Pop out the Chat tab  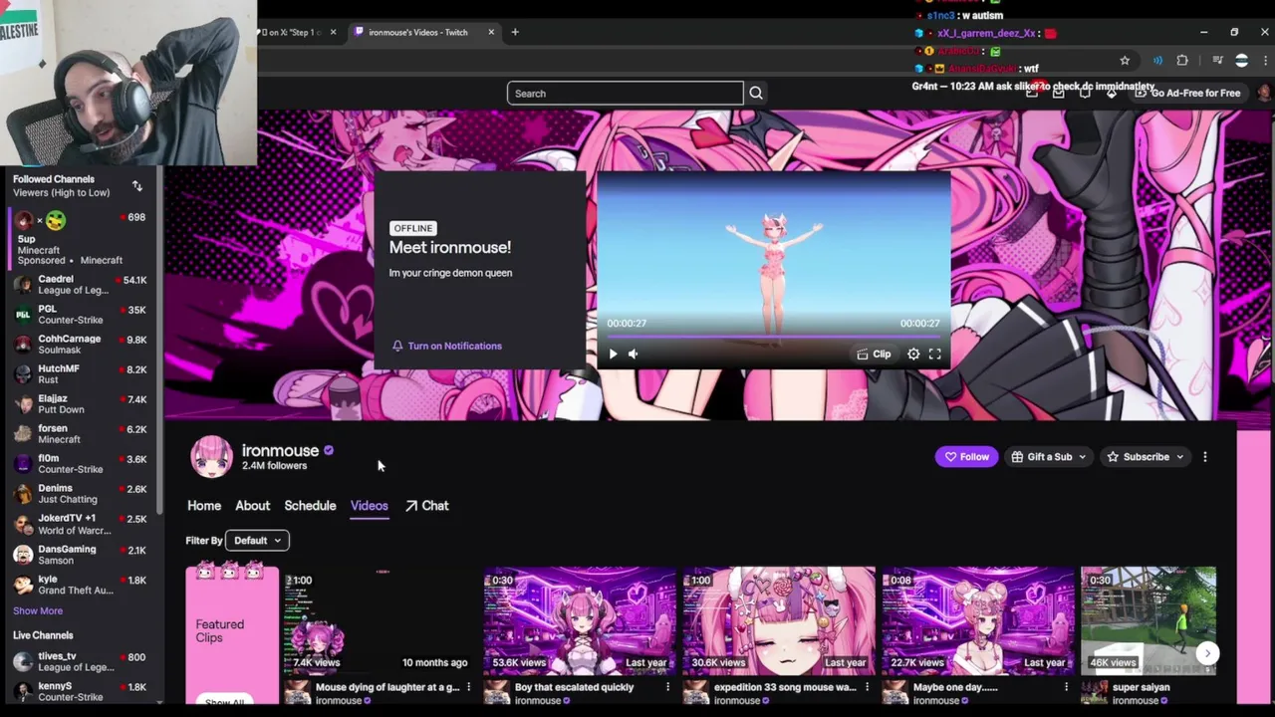point(427,506)
